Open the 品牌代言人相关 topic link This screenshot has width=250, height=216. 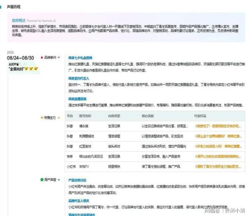[79, 201]
